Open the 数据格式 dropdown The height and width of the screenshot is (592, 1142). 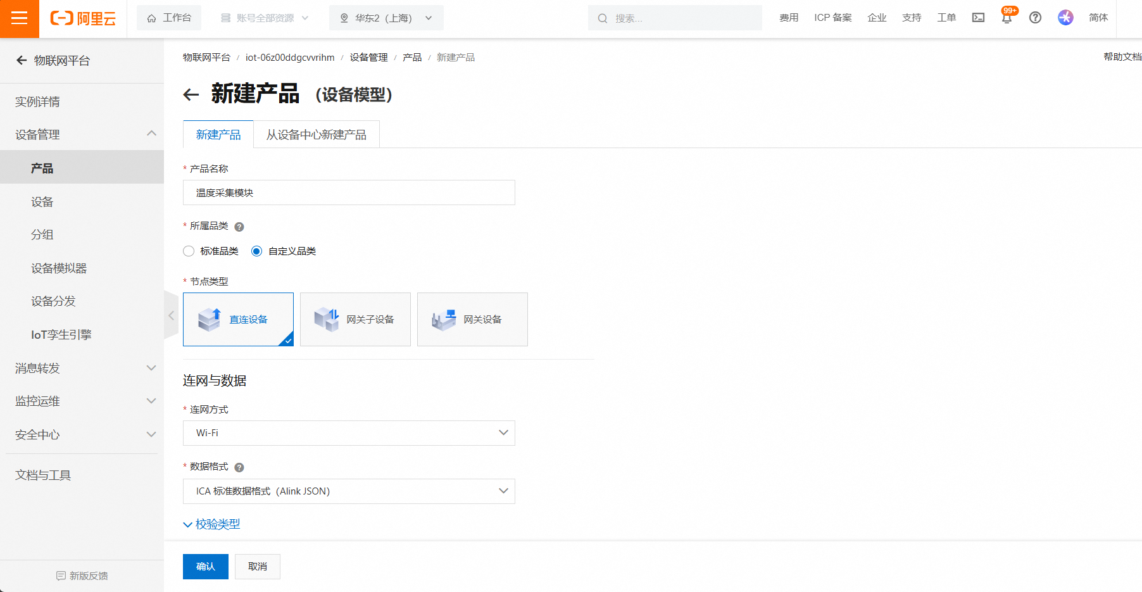coord(349,491)
